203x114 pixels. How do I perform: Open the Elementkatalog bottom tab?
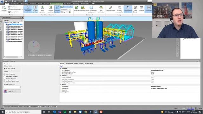[x=35, y=106]
